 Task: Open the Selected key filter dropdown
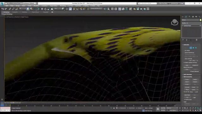pyautogui.click(x=172, y=108)
